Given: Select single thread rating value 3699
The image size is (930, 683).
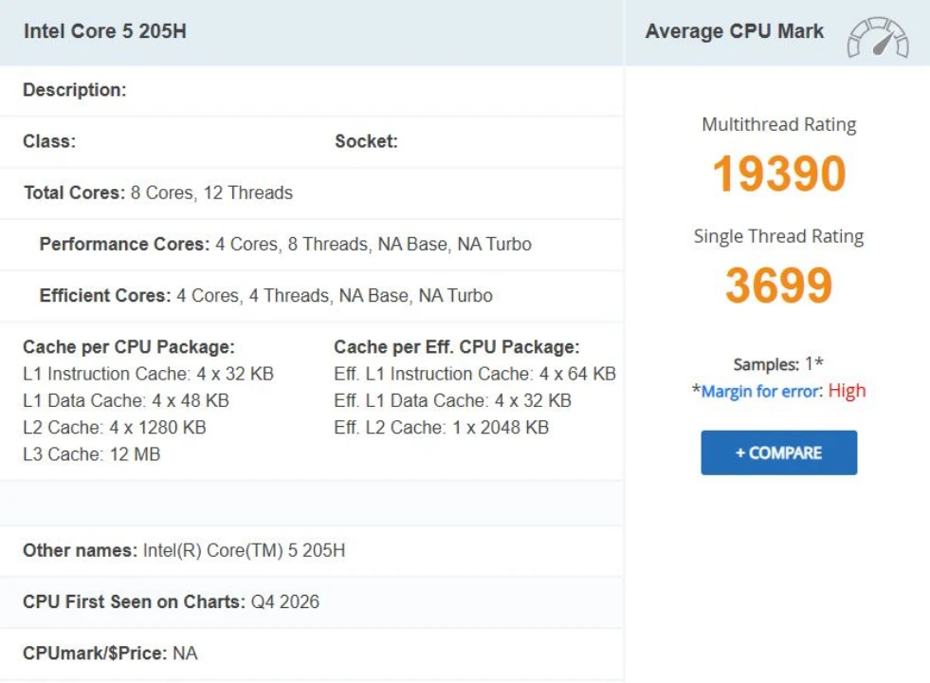Looking at the screenshot, I should 778,286.
